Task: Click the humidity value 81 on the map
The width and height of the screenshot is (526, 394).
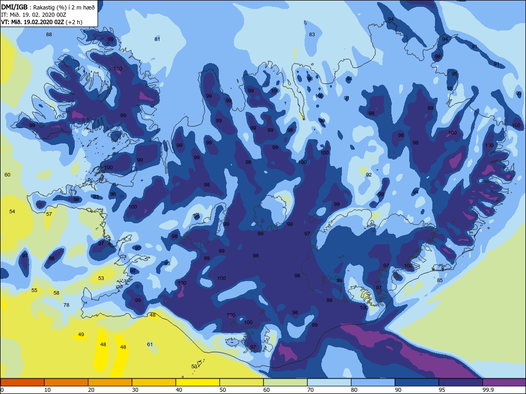Action: click(157, 39)
